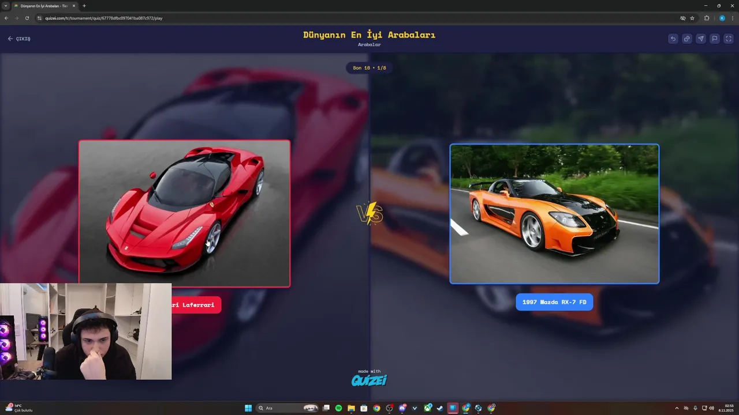Close the Dünyanın En İyi Arabaları tab
The image size is (739, 415).
tap(74, 6)
